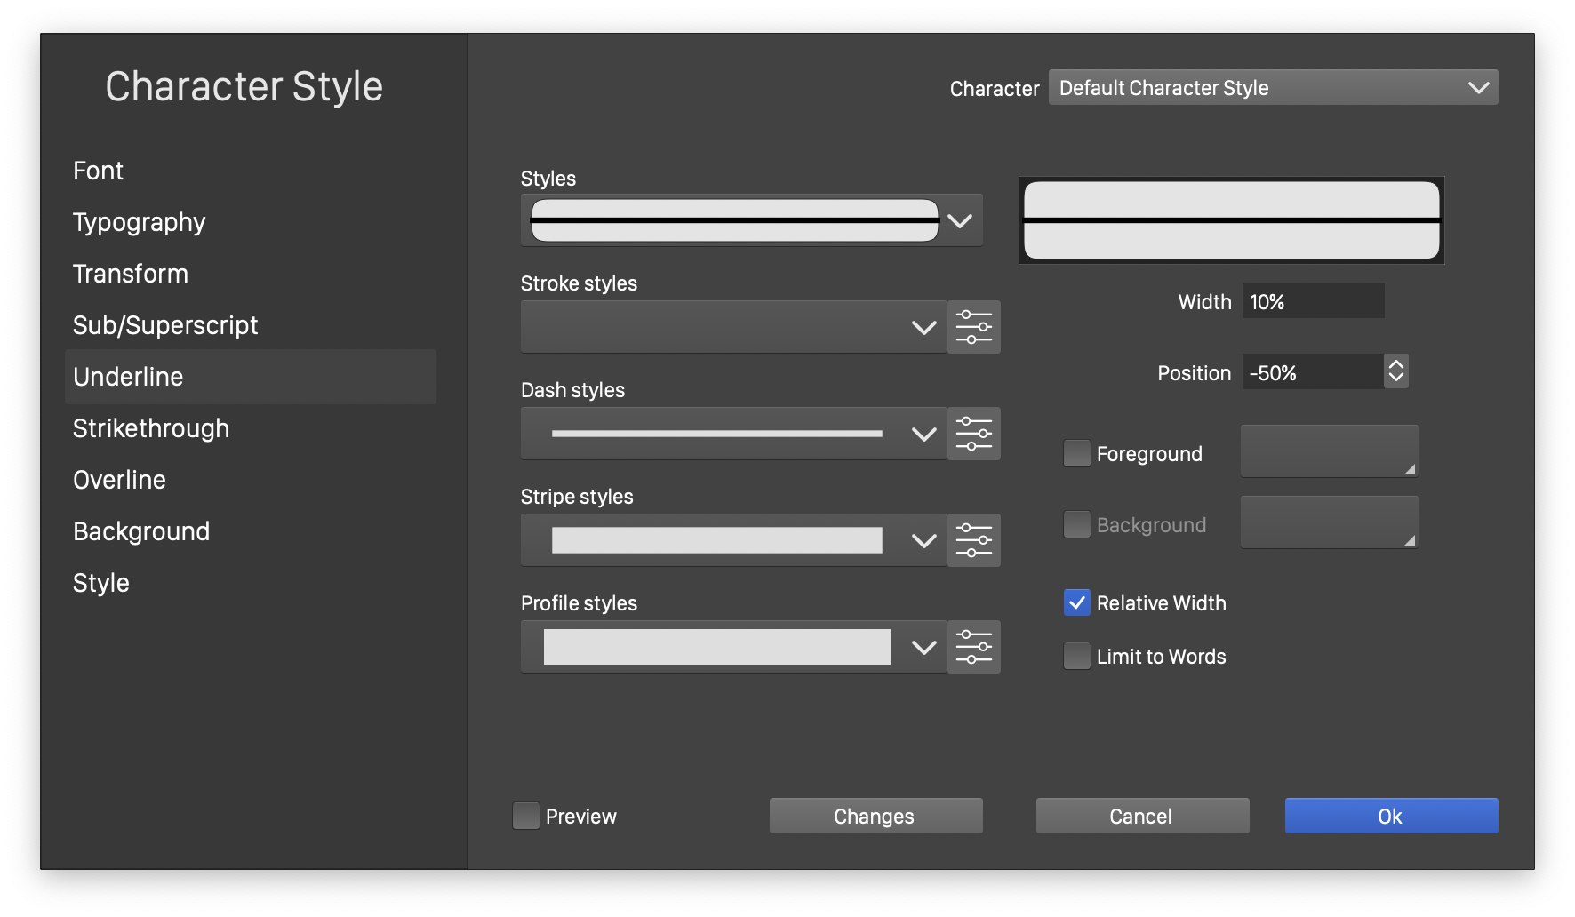Viewport: 1575px width, 917px height.
Task: Expand the Dash styles dropdown
Action: click(x=733, y=434)
